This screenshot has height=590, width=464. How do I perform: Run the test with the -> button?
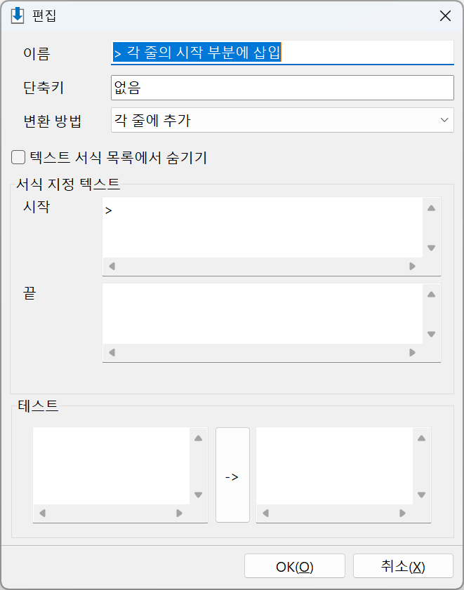(232, 475)
